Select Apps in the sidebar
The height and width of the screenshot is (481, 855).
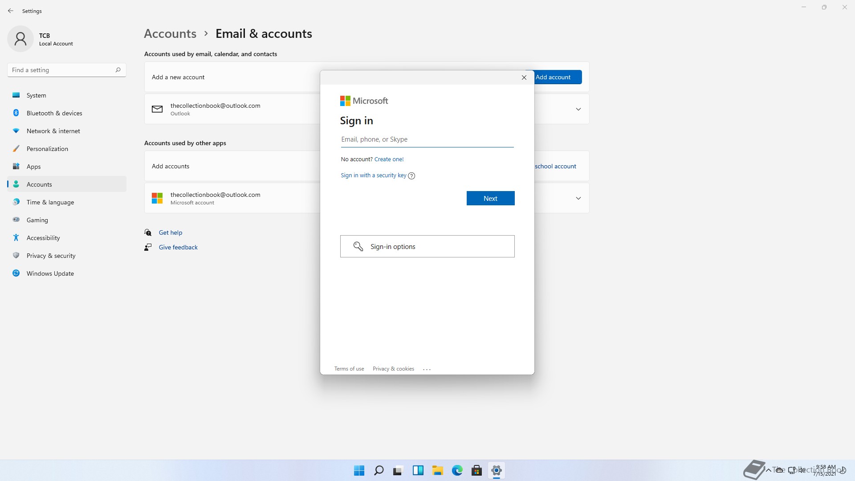coord(67,167)
